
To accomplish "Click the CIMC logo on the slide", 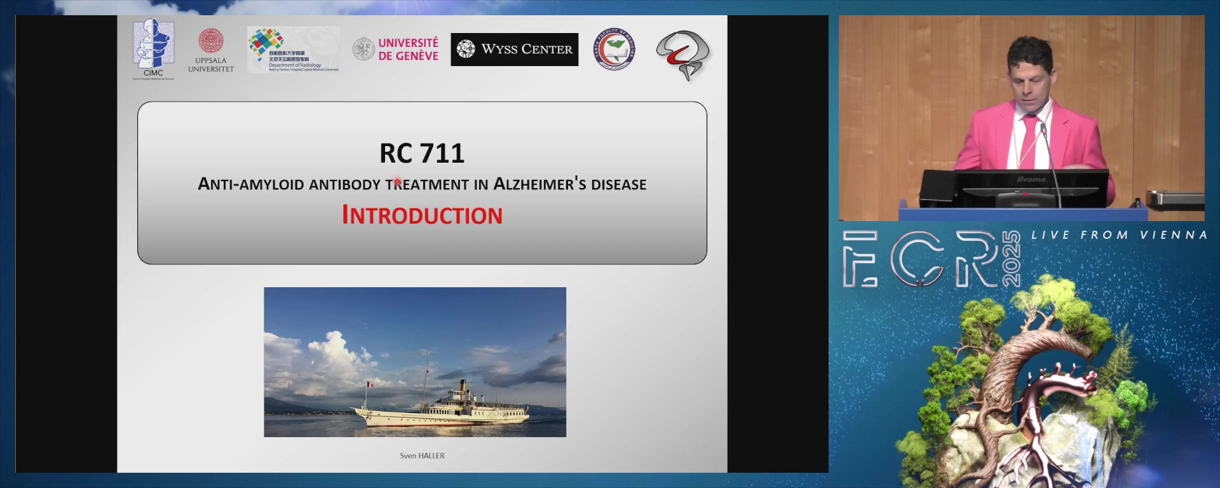I will point(153,49).
